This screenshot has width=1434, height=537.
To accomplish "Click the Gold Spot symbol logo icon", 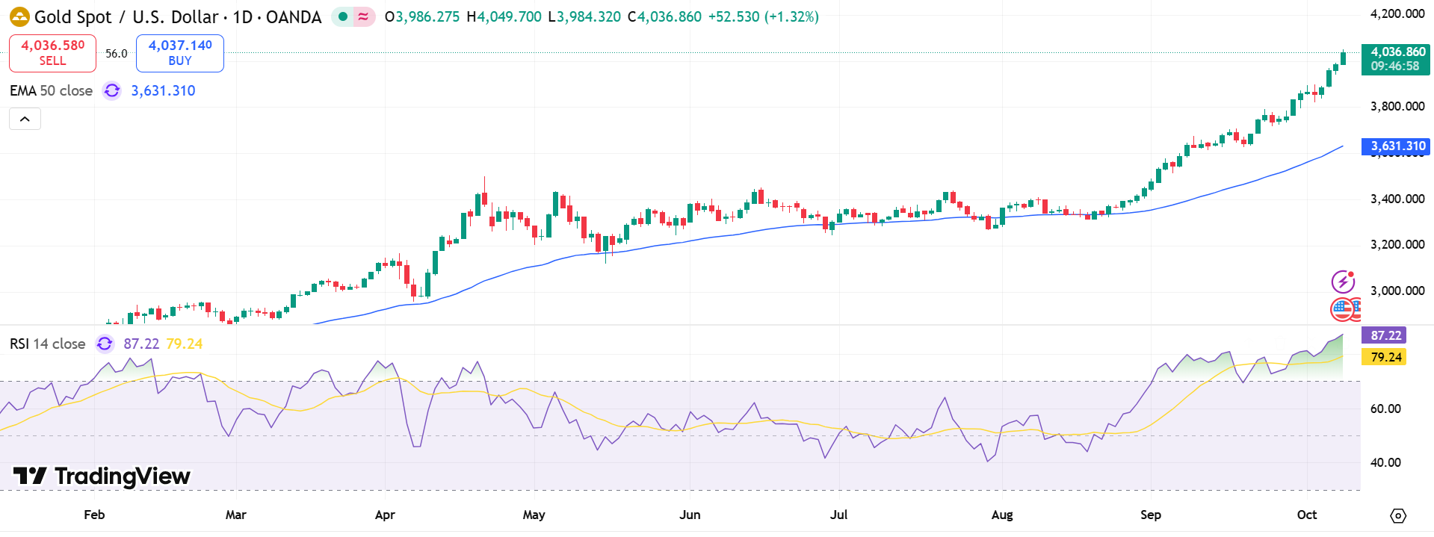I will 19,16.
